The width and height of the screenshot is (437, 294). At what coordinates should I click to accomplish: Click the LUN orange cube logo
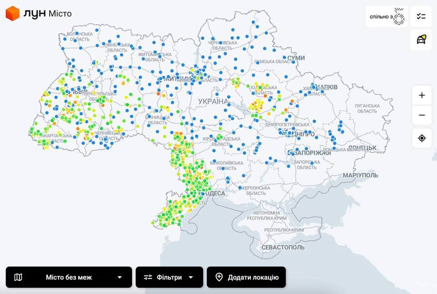[x=12, y=14]
